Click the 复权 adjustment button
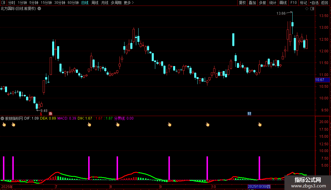The width and height of the screenshot is (331, 190). (242, 3)
